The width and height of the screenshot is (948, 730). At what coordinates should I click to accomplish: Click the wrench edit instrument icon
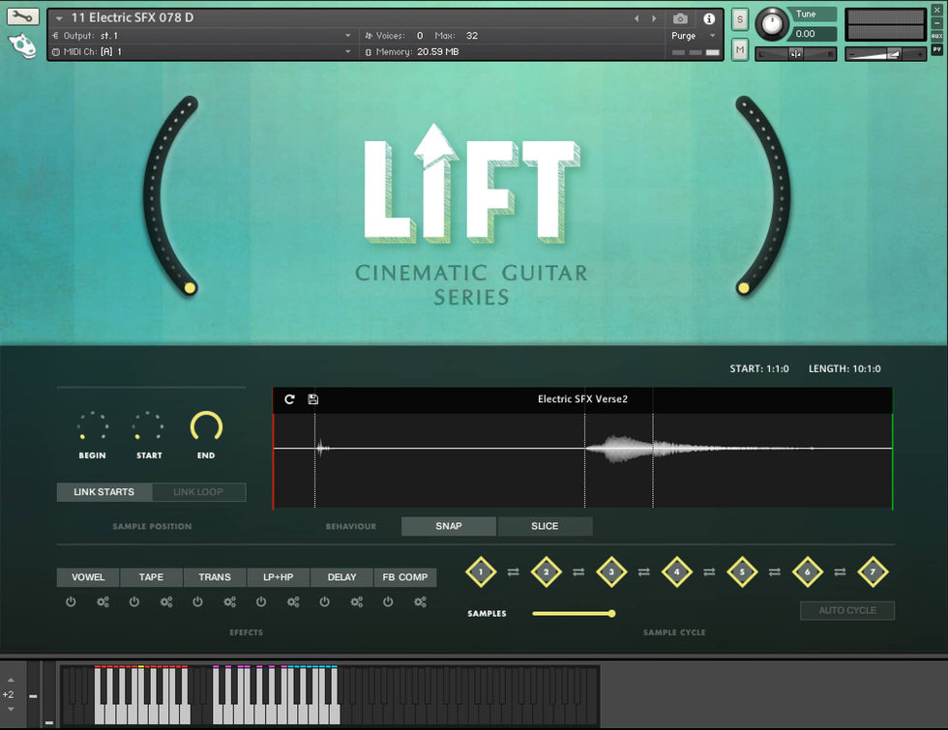[23, 16]
